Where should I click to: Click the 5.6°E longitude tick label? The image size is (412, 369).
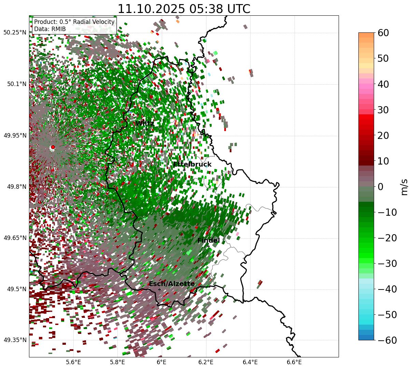73,362
